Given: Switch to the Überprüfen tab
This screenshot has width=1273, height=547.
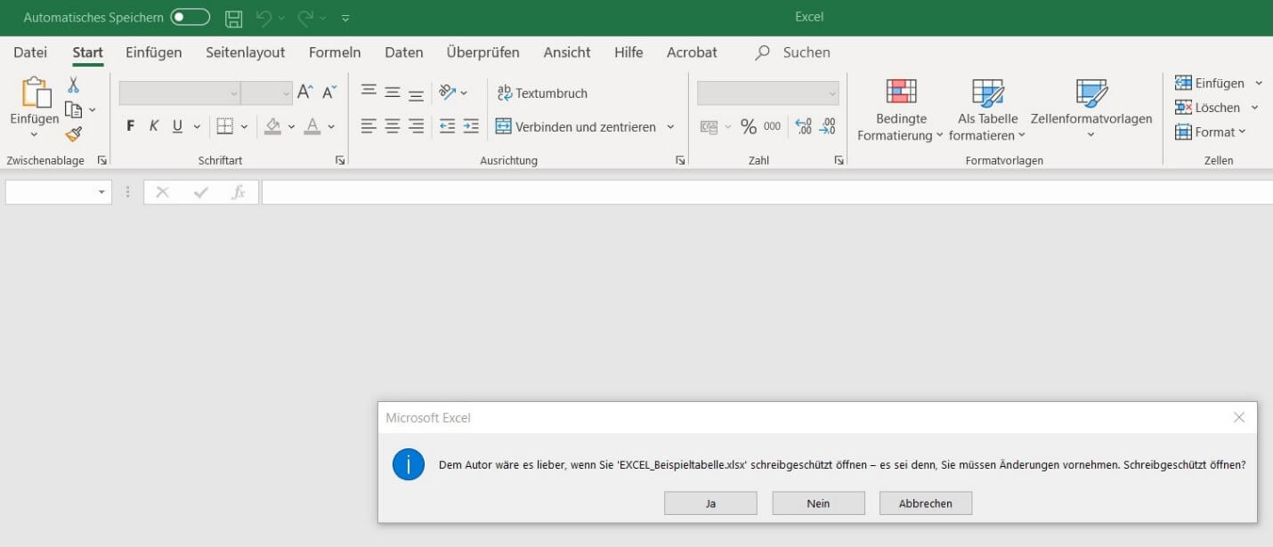Looking at the screenshot, I should click(482, 52).
